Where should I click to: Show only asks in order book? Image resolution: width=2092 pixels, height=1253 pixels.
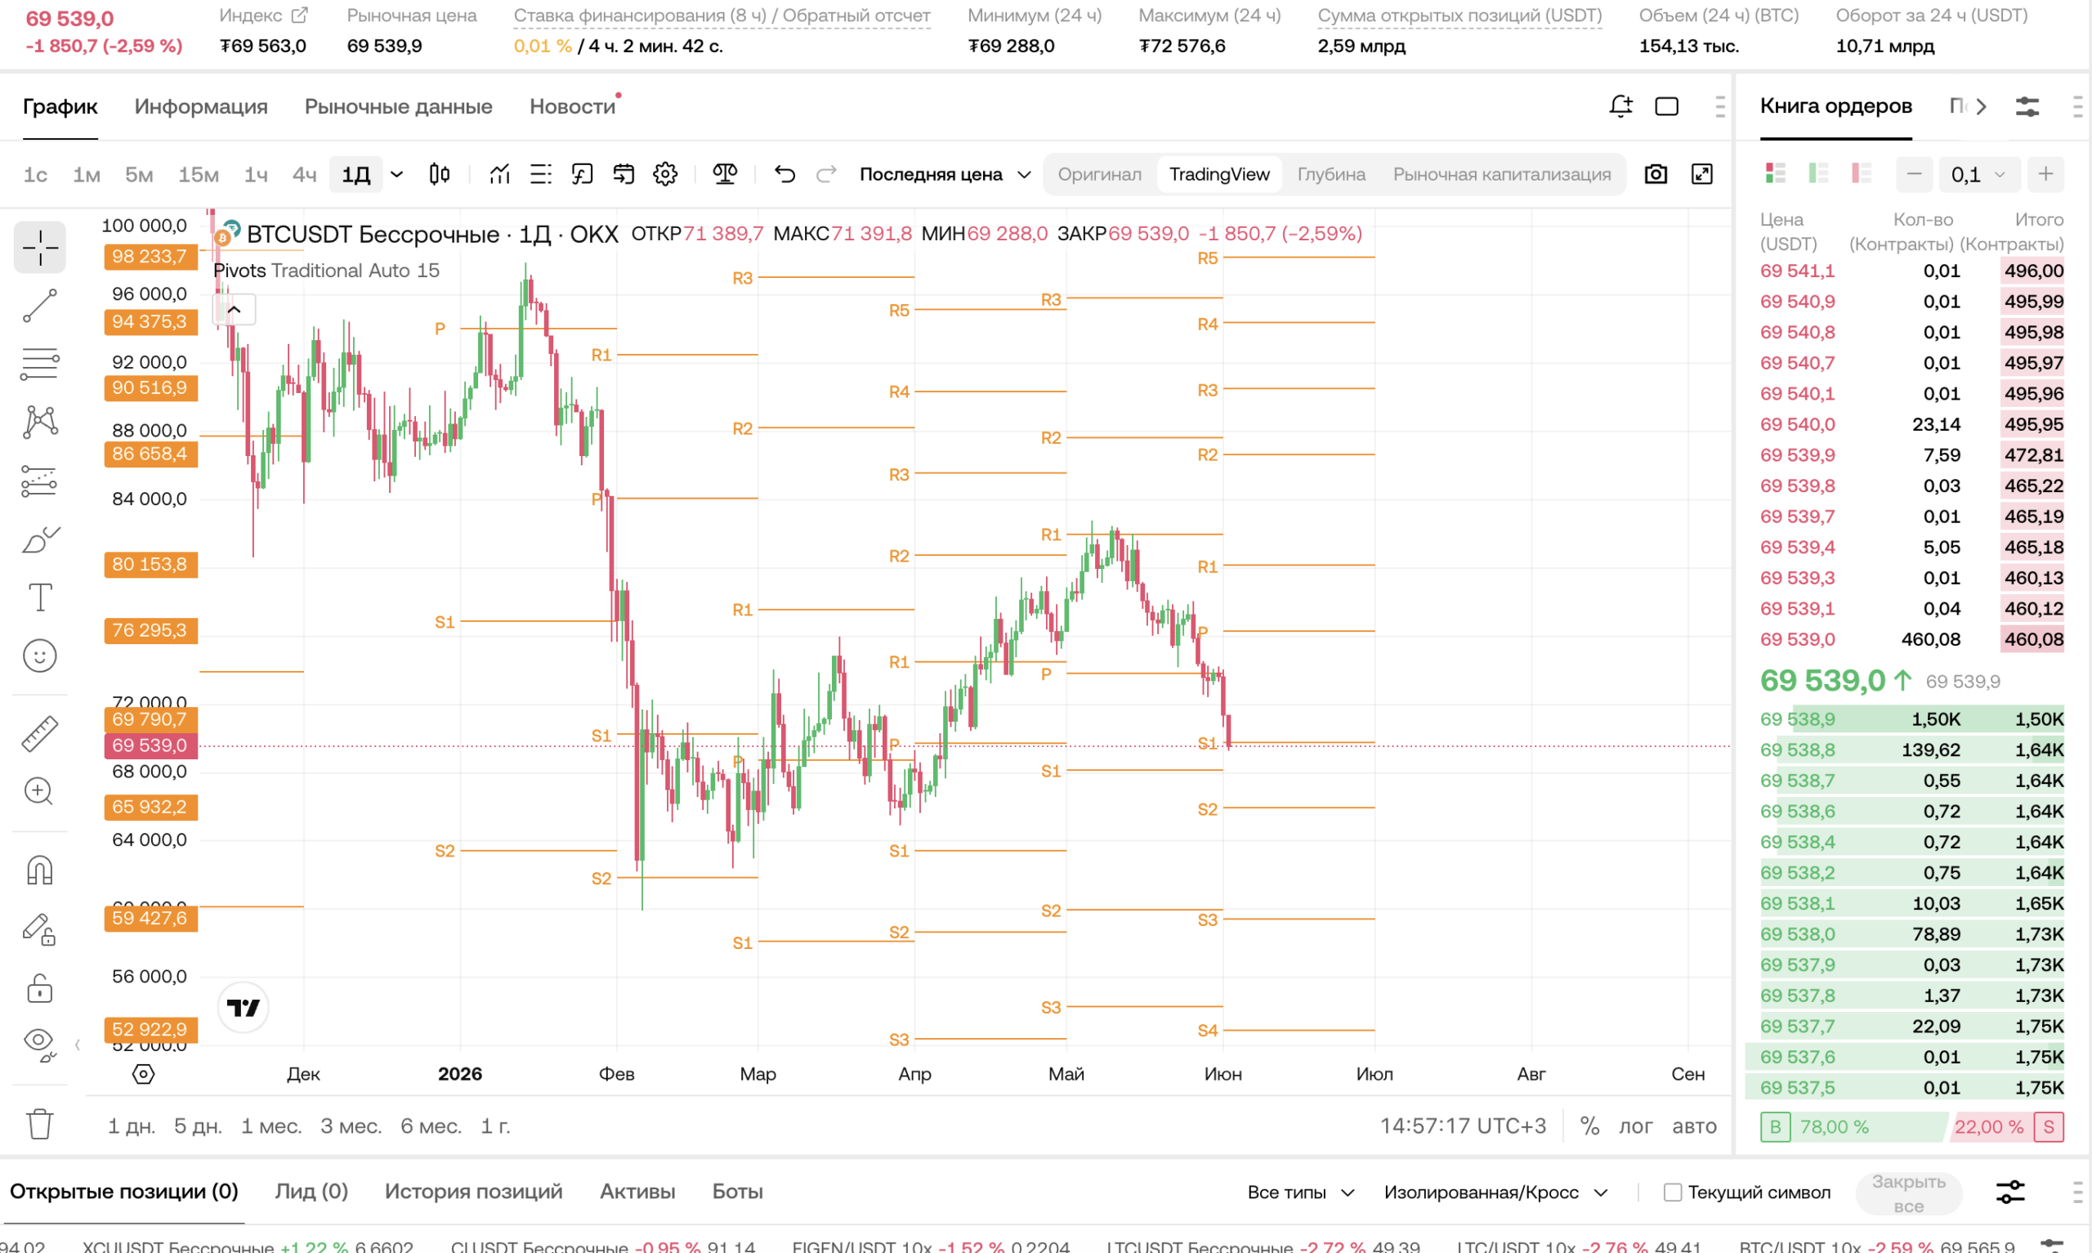(x=1862, y=173)
